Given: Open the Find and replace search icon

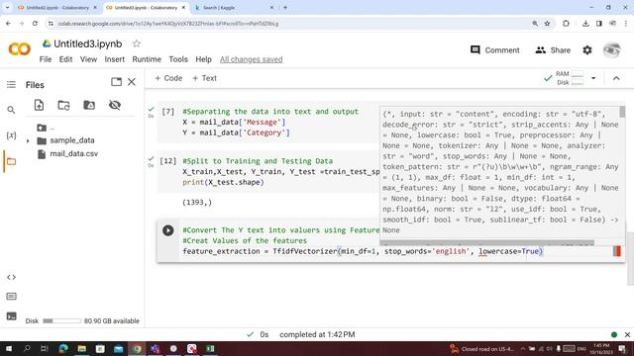Looking at the screenshot, I should pyautogui.click(x=11, y=110).
